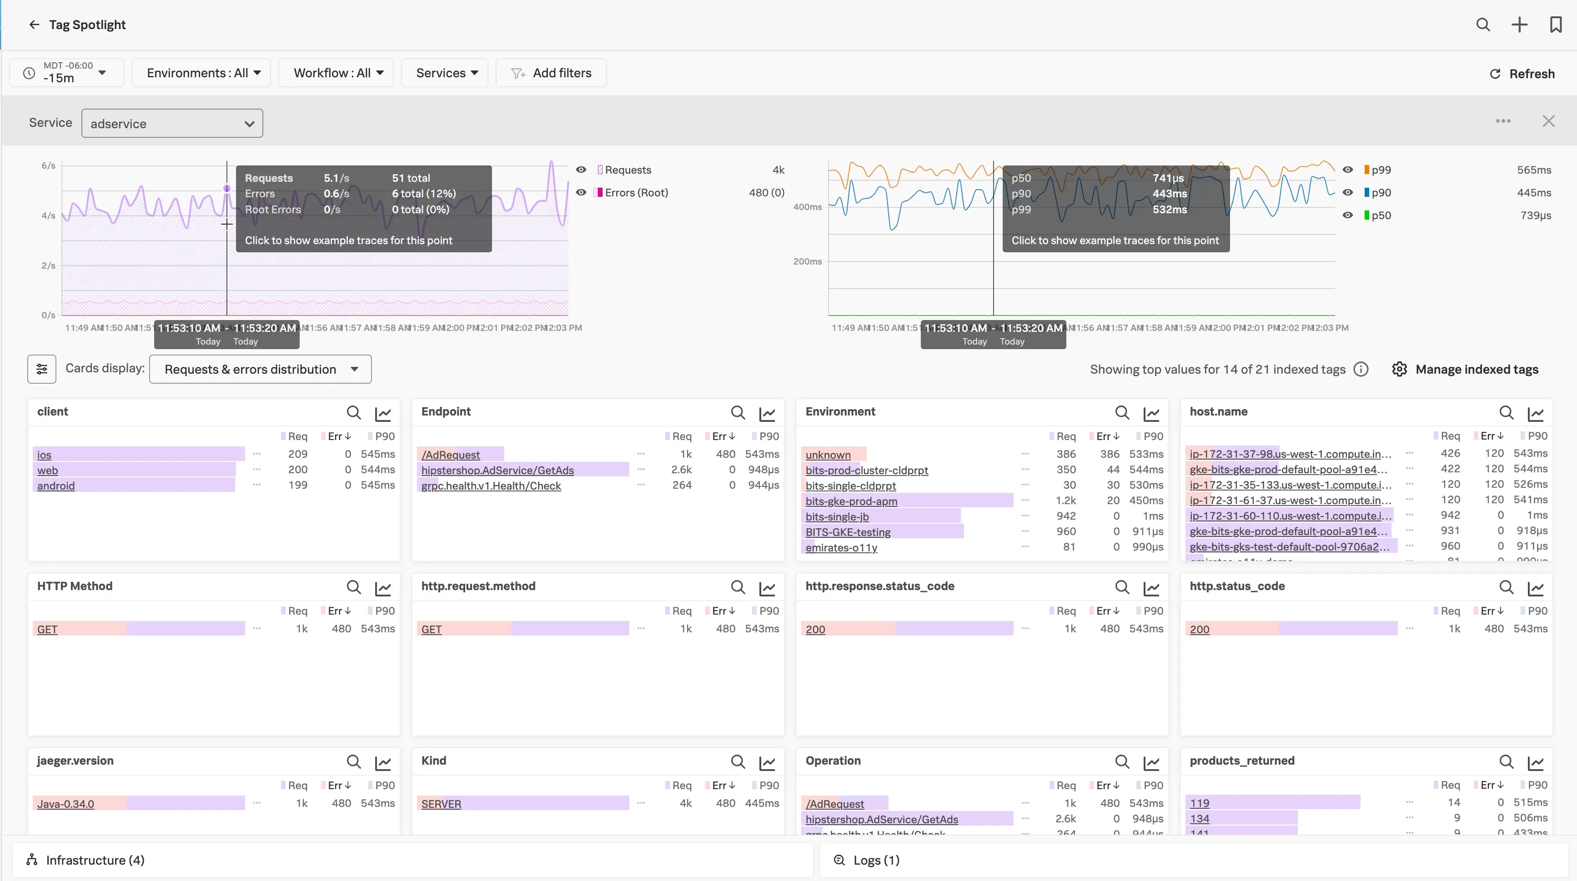Screen dimensions: 1577x881
Task: Toggle the p99 latency eye icon
Action: (x=1348, y=170)
